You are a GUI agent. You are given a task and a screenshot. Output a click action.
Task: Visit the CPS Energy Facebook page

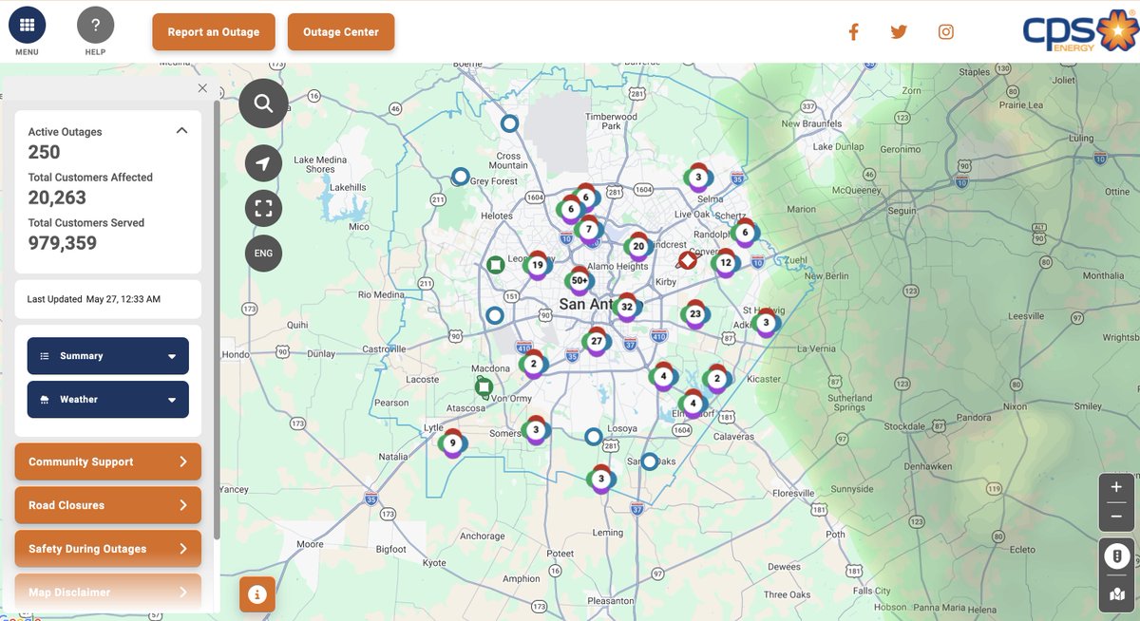[853, 32]
